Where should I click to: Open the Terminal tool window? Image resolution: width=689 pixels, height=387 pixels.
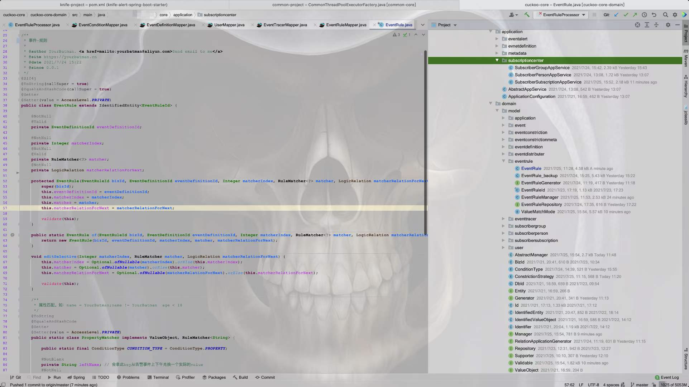coord(158,377)
